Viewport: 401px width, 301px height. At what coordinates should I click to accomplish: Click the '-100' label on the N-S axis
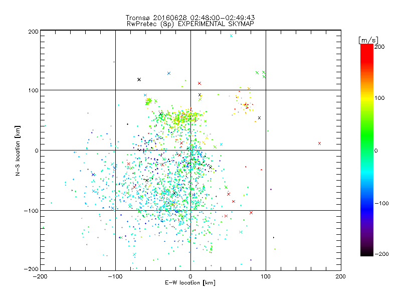click(31, 211)
